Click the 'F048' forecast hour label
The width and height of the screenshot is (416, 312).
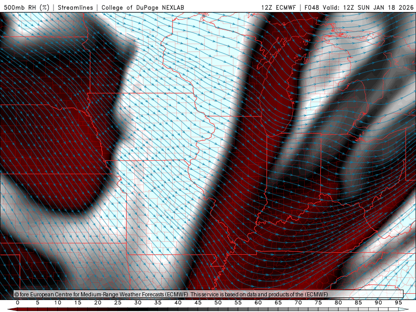coord(311,7)
